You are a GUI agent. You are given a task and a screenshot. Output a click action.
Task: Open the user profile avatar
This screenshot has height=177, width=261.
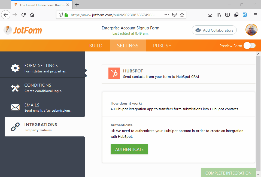click(251, 30)
